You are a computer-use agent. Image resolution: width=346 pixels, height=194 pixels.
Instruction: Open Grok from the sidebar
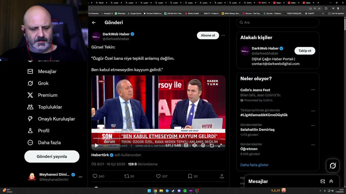(x=38, y=83)
